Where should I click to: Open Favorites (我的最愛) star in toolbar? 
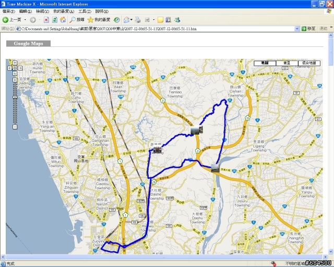pos(99,20)
